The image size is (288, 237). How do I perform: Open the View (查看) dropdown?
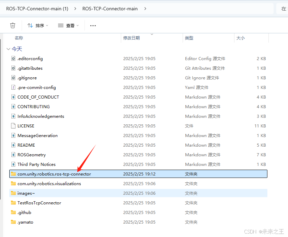(x=68, y=25)
